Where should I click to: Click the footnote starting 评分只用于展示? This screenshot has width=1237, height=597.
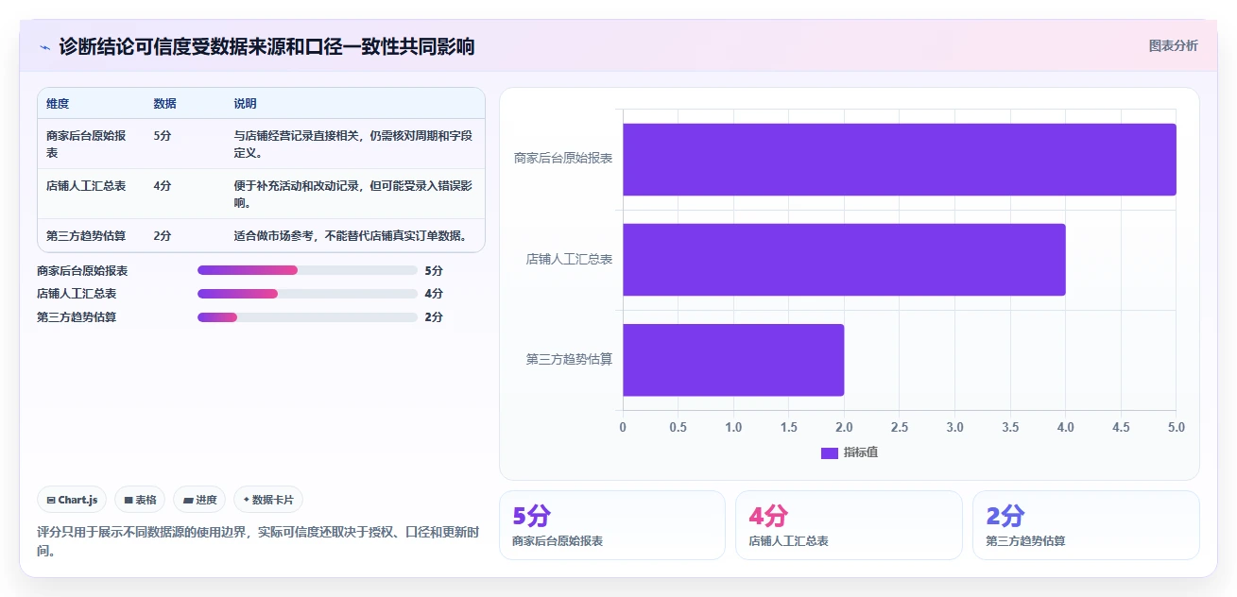pos(258,541)
